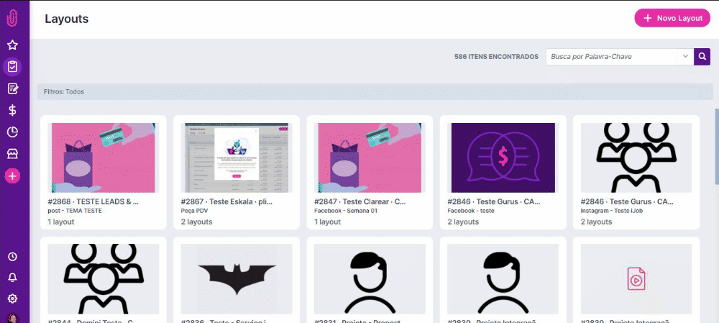
Task: Click 'Instagram - Teste iJob' subtitle
Action: [613, 211]
